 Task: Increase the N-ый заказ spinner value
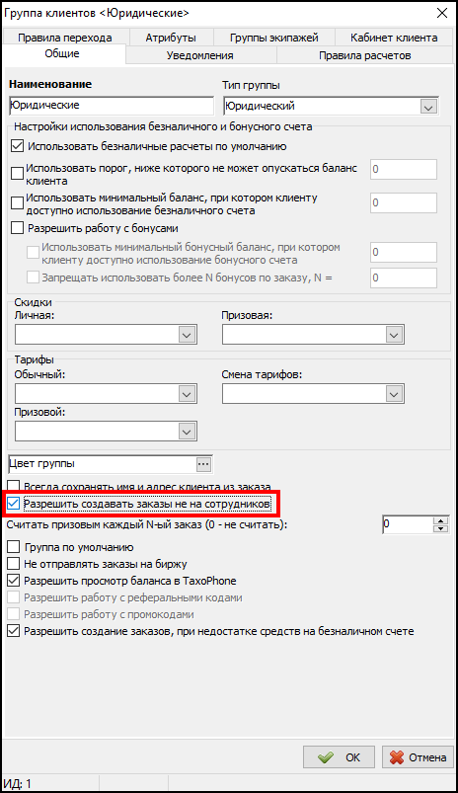click(x=441, y=520)
